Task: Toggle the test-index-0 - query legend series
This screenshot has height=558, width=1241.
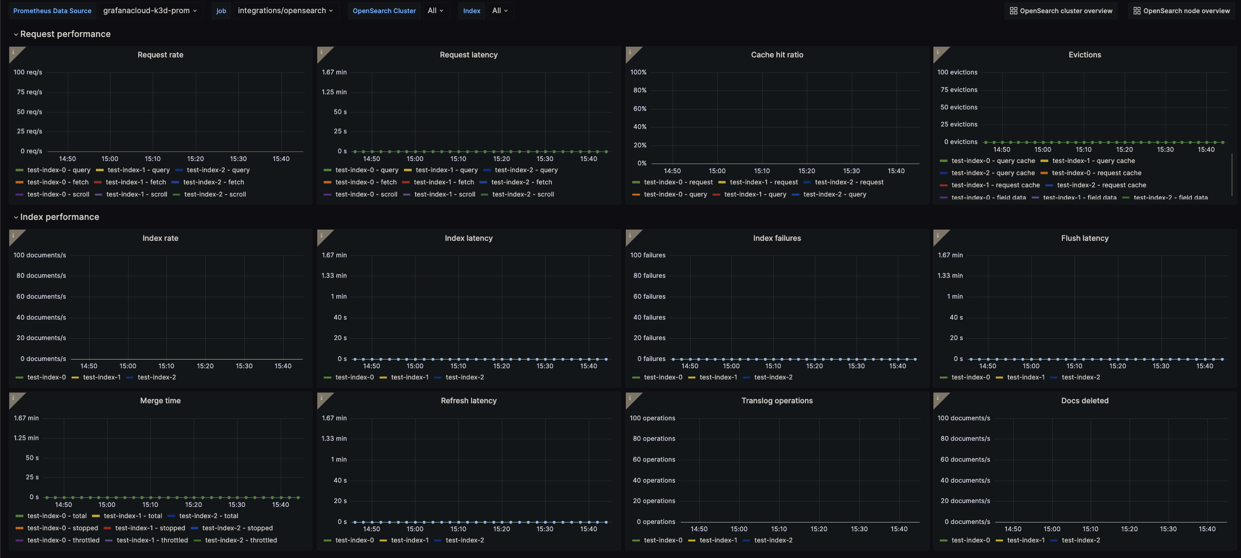Action: coord(58,170)
